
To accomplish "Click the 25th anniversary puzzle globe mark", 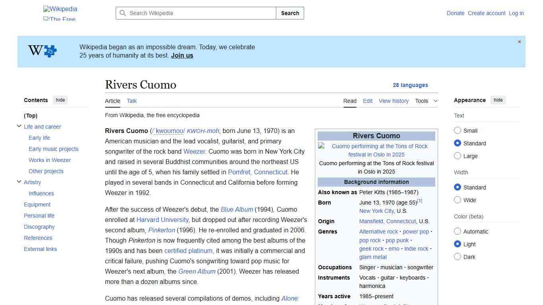I will [x=42, y=51].
